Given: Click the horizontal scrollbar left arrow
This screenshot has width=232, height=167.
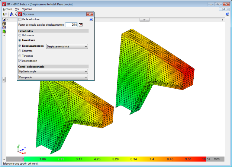Looking at the screenshot, I should (x=8, y=20).
